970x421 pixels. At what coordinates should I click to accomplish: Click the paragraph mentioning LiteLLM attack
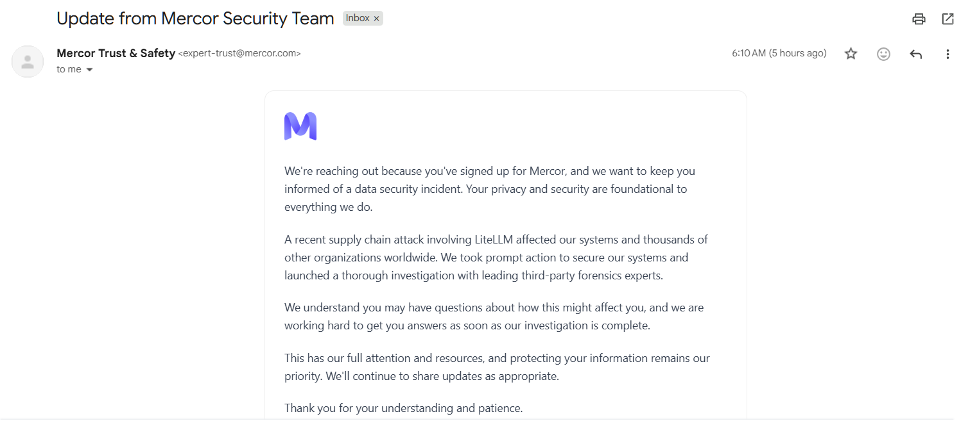[496, 258]
